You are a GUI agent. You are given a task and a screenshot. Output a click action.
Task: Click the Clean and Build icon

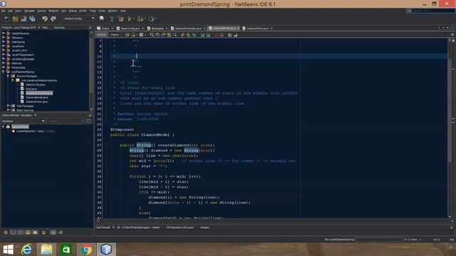click(120, 19)
